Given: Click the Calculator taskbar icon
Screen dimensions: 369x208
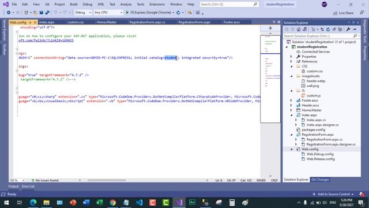Looking at the screenshot, I should coord(232,203).
